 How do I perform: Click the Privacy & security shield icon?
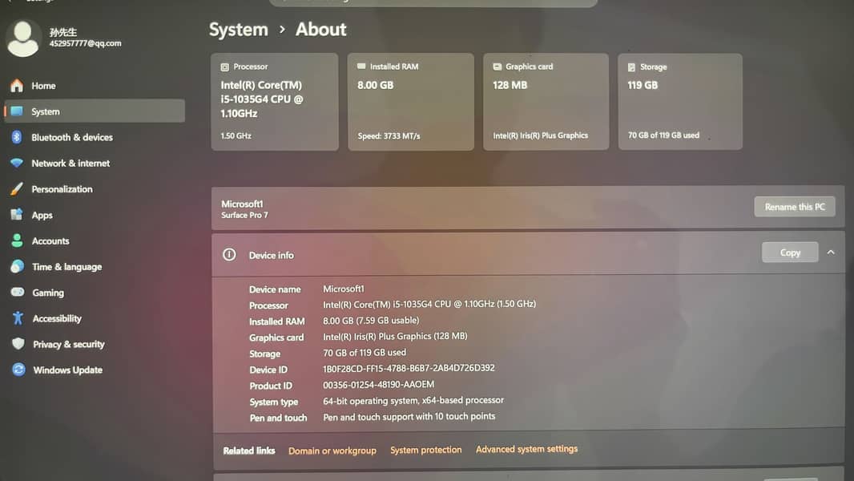18,344
